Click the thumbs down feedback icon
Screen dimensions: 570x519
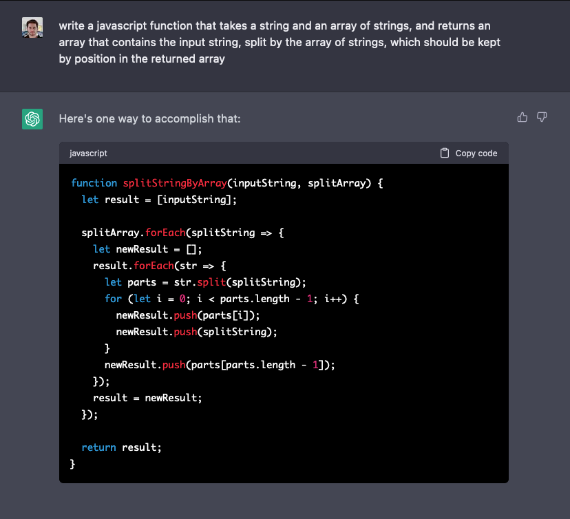(x=542, y=118)
